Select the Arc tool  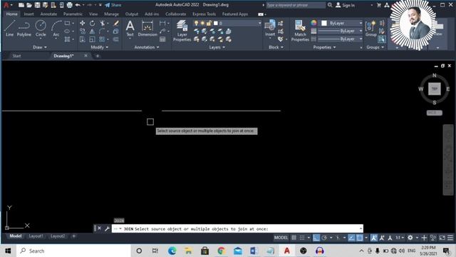click(x=56, y=29)
